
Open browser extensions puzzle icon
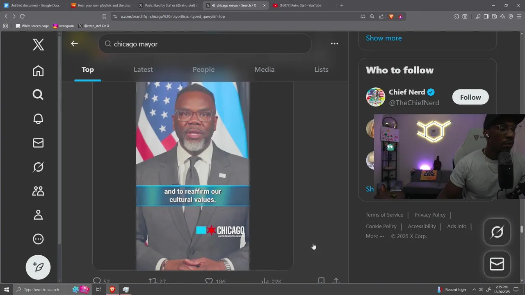click(x=457, y=16)
